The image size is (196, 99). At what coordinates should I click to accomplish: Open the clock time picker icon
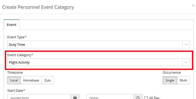click(138, 97)
